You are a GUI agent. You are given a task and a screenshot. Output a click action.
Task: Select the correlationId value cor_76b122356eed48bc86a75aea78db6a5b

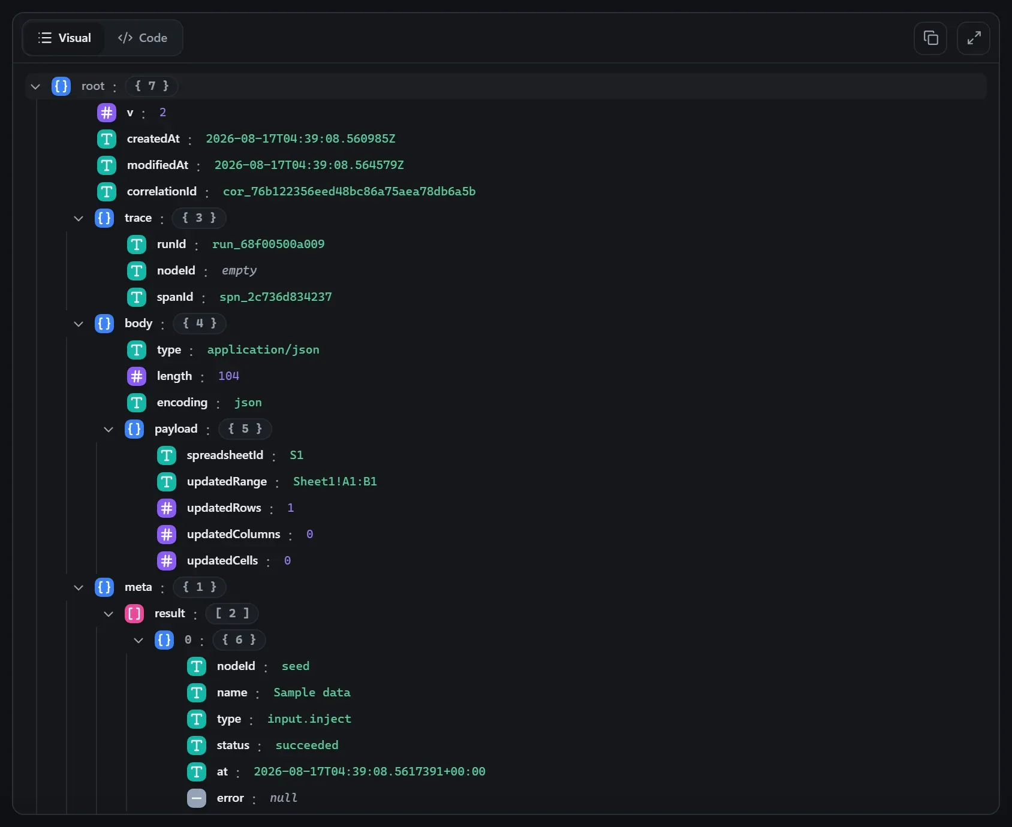point(350,192)
